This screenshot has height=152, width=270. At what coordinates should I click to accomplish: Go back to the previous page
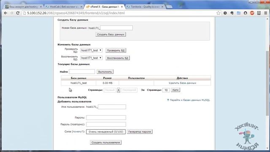point(5,13)
